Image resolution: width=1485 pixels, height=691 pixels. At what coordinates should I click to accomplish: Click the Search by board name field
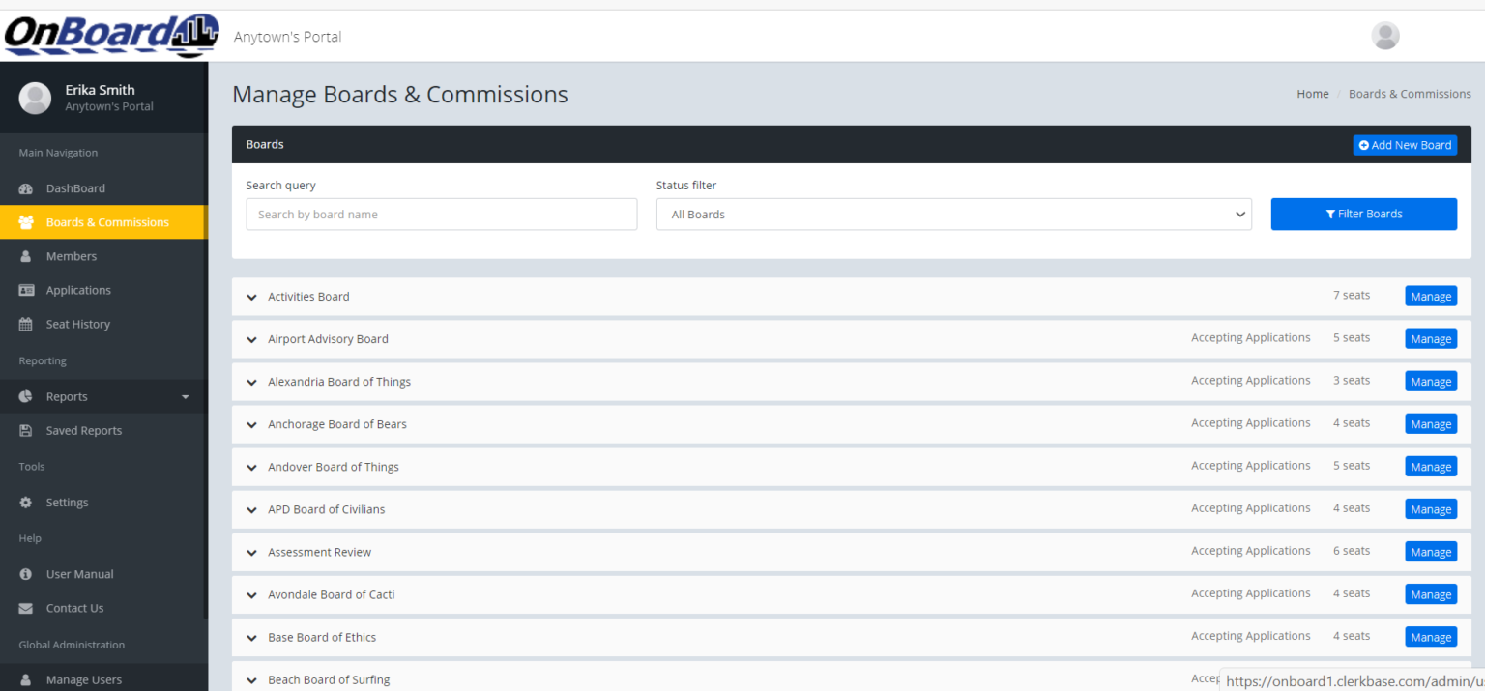(441, 215)
